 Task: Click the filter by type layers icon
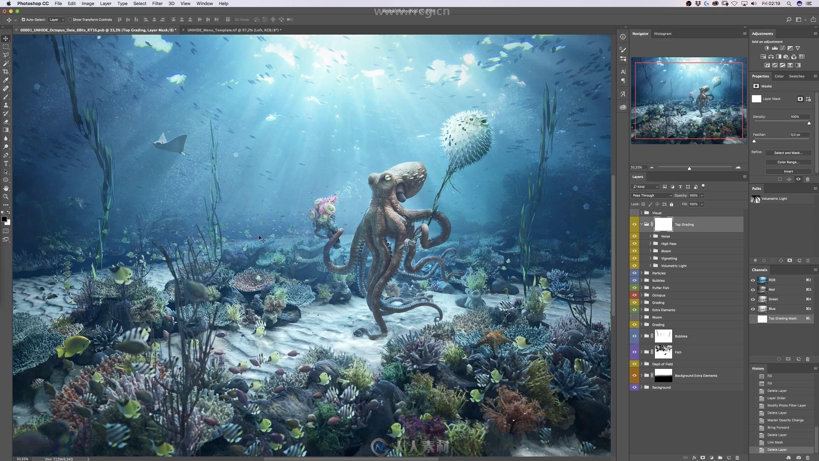click(680, 187)
